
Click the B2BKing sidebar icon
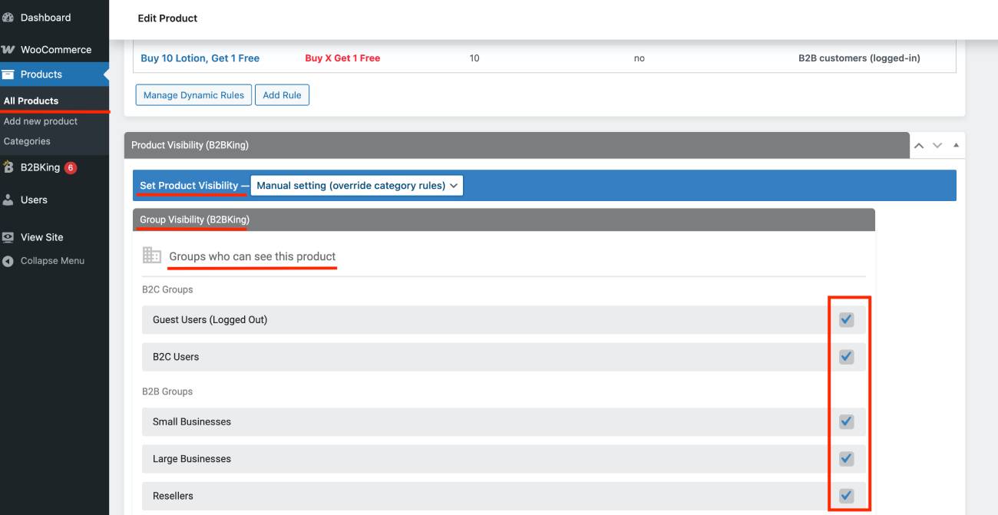pyautogui.click(x=8, y=167)
